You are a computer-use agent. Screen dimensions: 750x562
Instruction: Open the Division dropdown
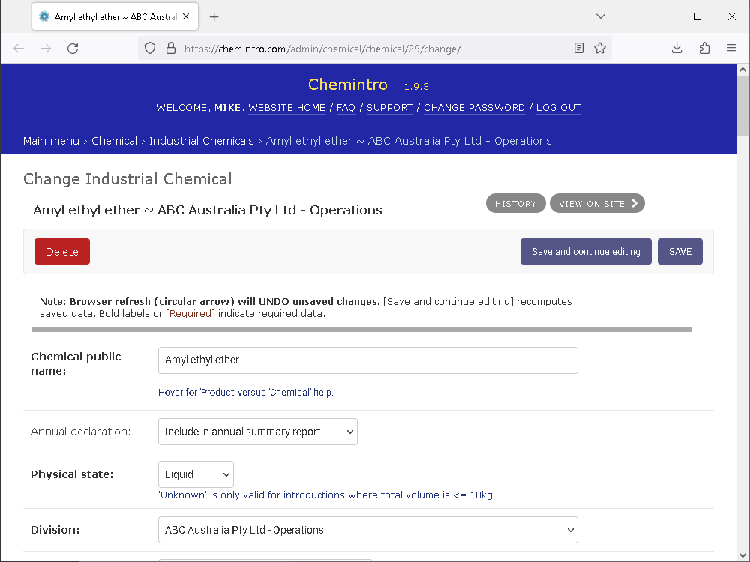367,530
